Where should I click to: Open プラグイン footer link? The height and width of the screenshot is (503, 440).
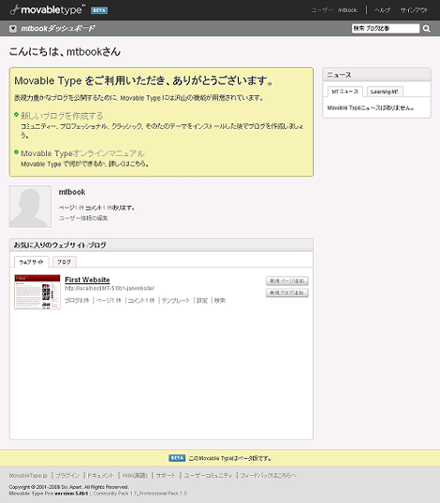click(x=67, y=475)
